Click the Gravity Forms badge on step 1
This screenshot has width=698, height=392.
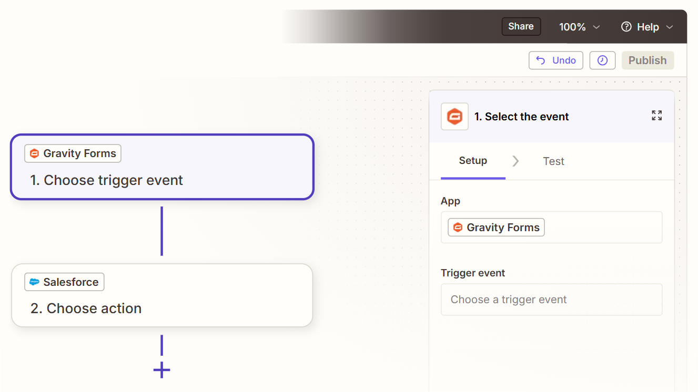coord(73,153)
